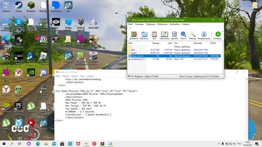Click the Minecraft grass block desktop icon
This screenshot has width=262, height=147.
pos(31,7)
